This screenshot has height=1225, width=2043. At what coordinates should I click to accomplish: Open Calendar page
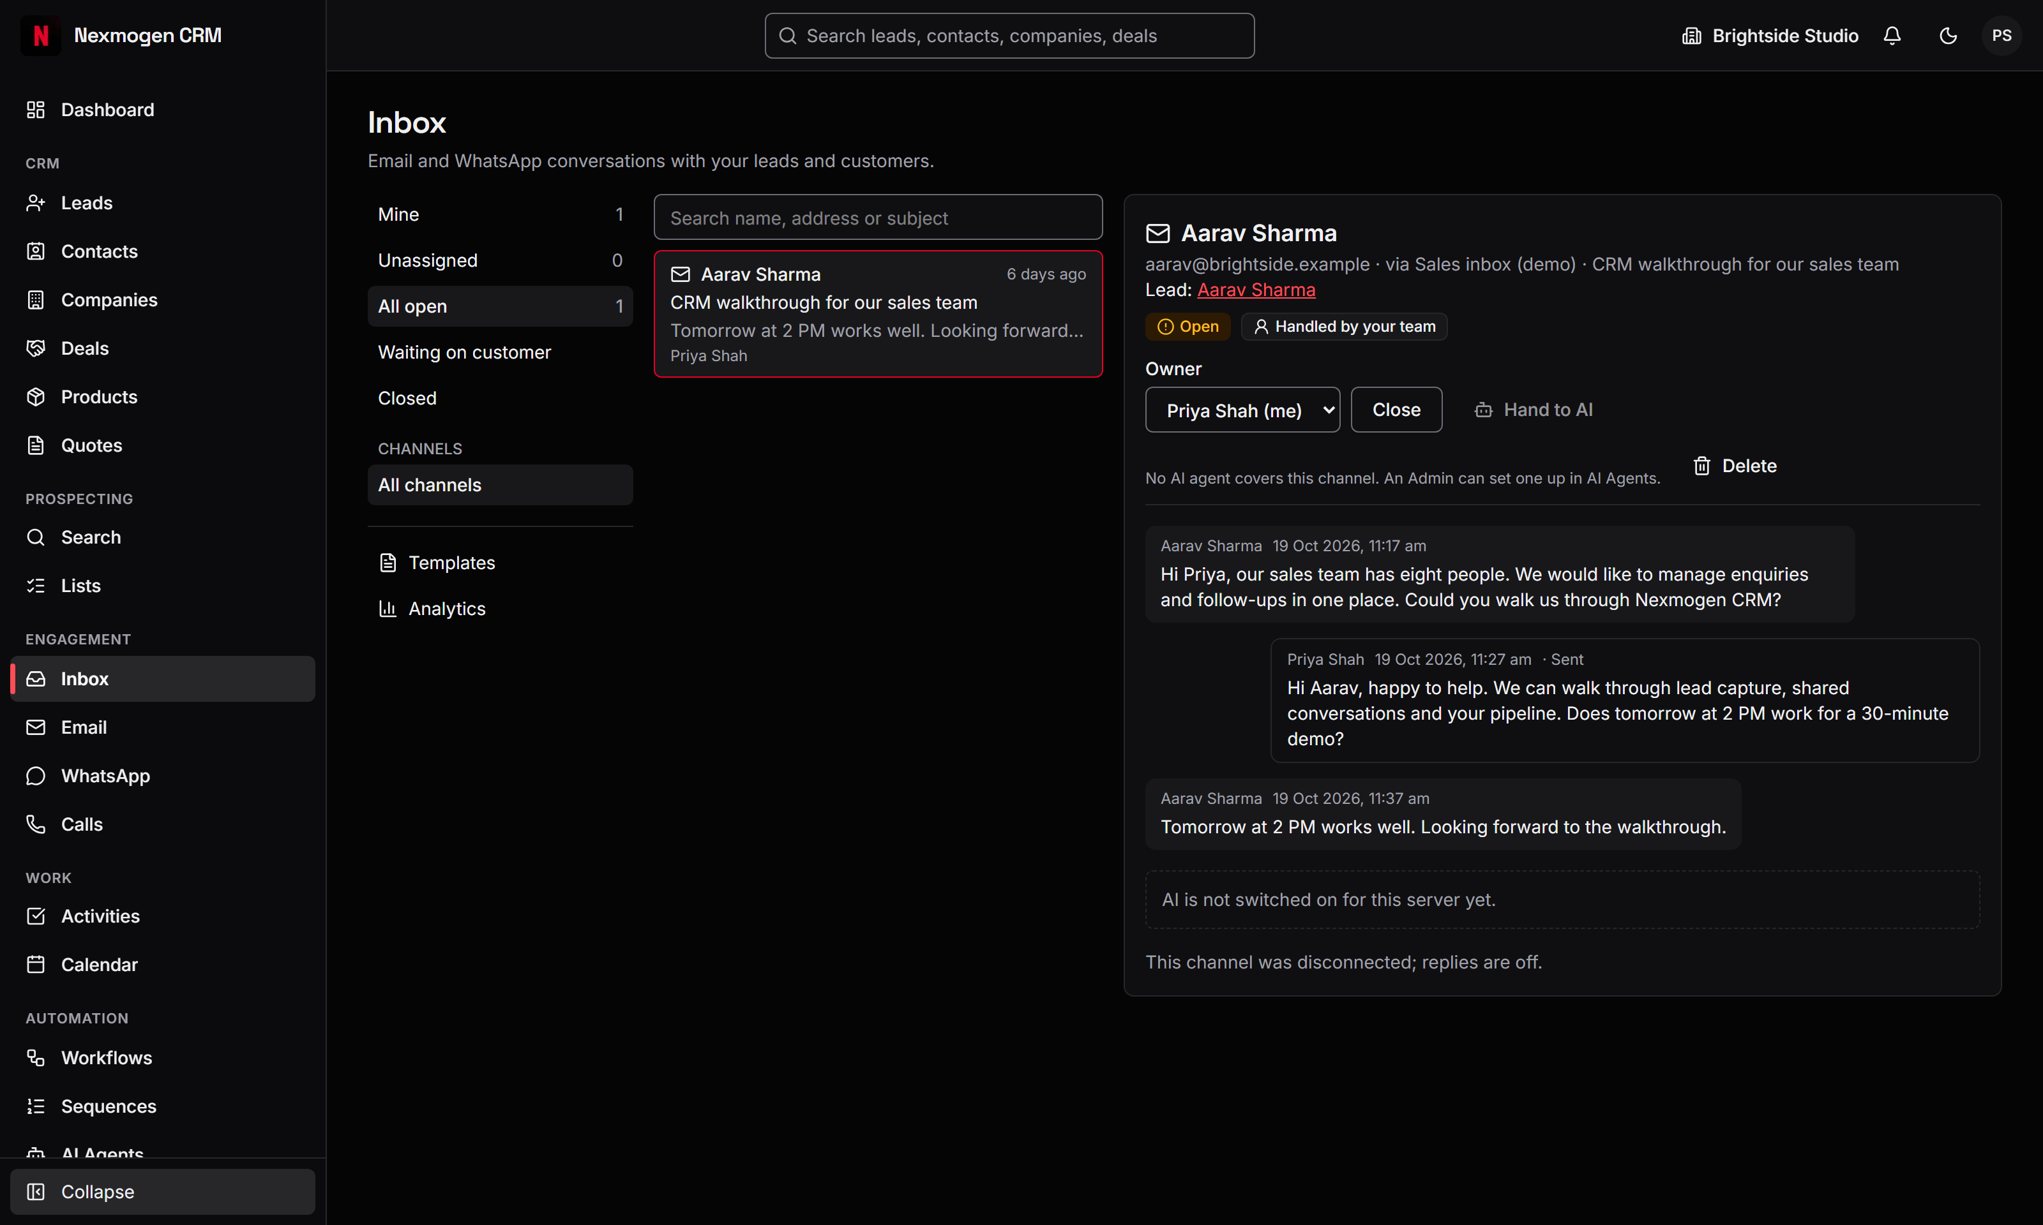click(163, 965)
